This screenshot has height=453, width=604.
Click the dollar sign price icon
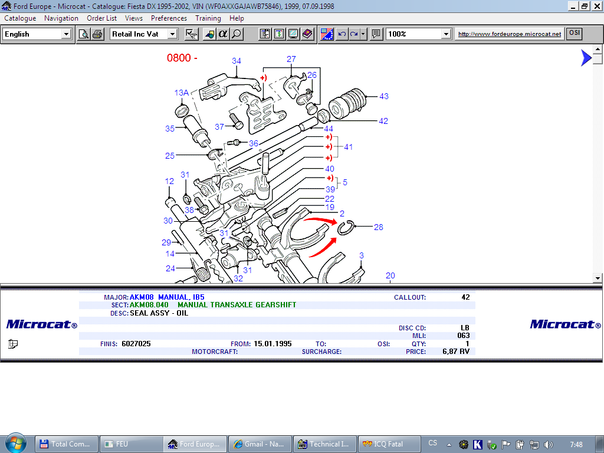(279, 34)
